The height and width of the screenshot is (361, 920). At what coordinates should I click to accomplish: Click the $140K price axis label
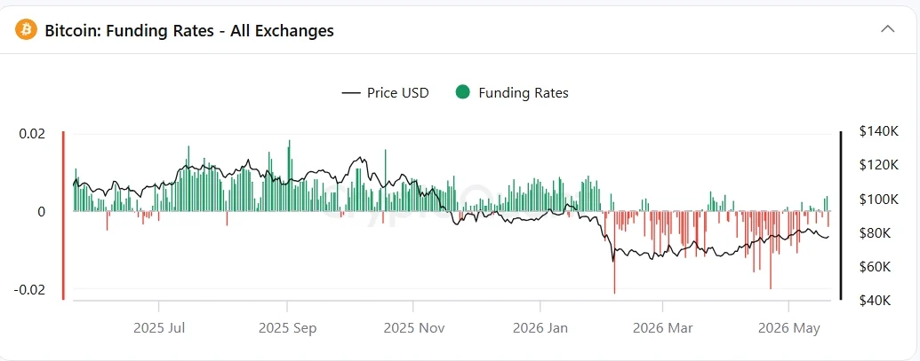coord(879,132)
